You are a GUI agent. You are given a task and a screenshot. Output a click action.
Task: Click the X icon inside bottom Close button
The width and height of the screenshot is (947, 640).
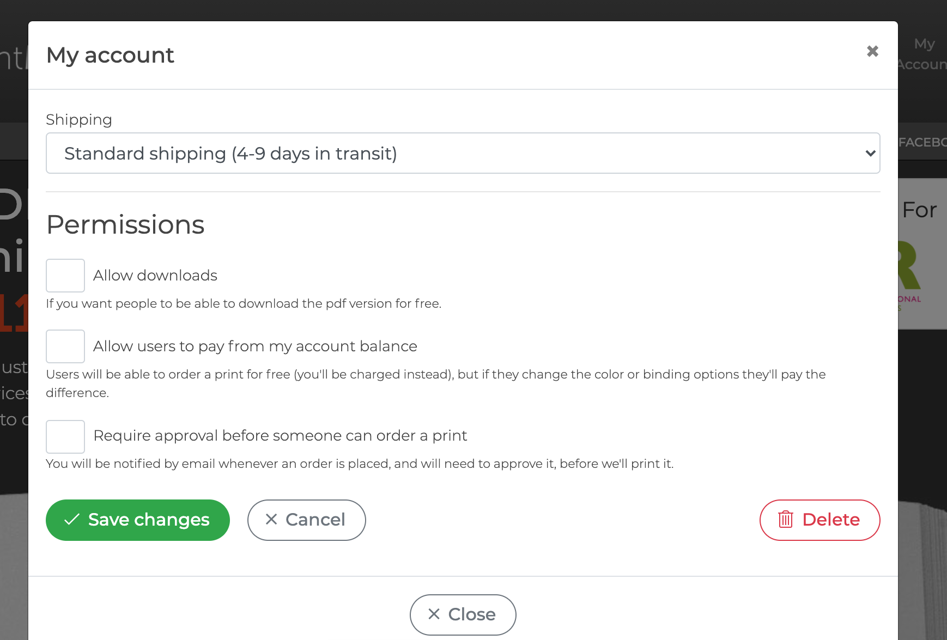(x=434, y=614)
